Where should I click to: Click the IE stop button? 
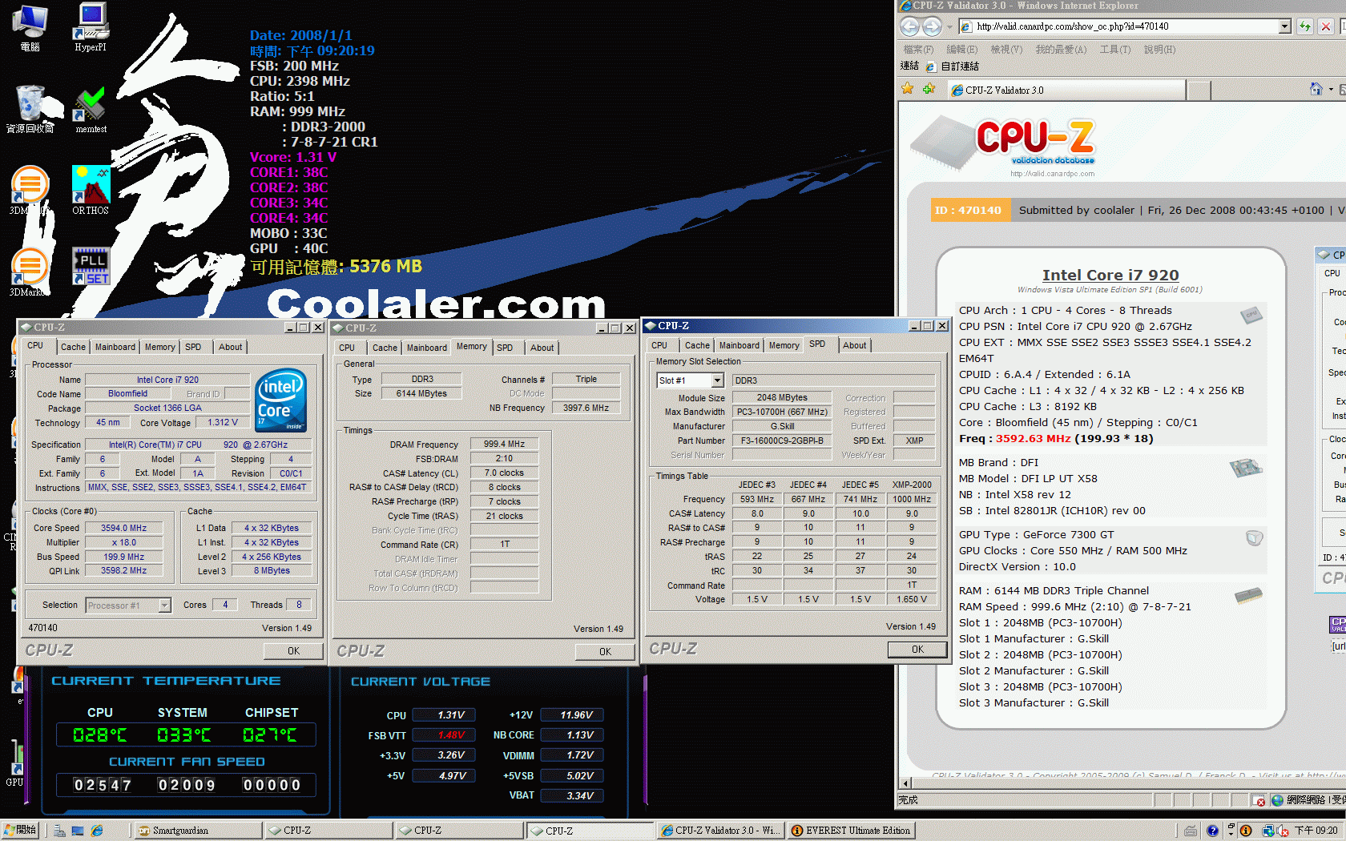1326,26
